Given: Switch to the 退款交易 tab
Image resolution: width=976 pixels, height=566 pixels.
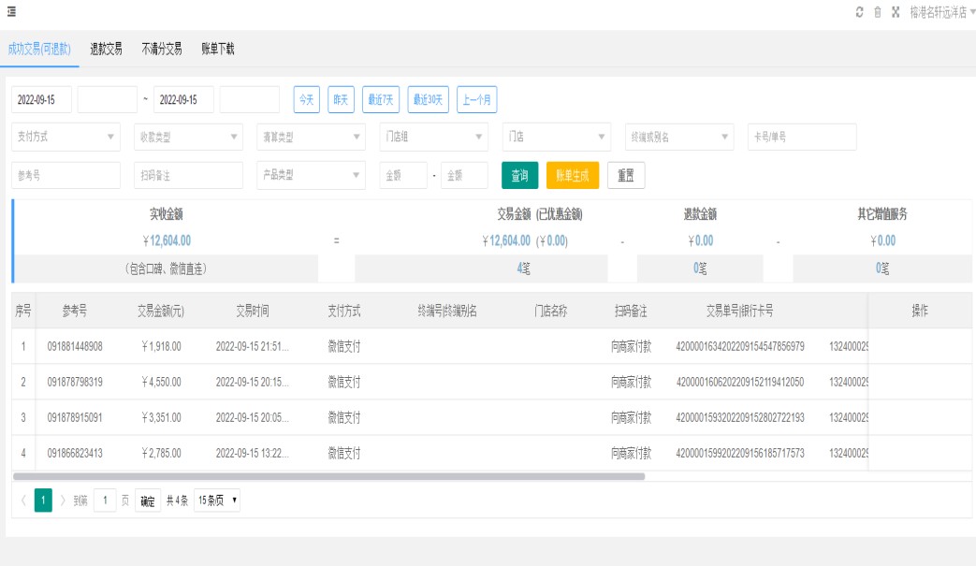Looking at the screenshot, I should tap(106, 50).
